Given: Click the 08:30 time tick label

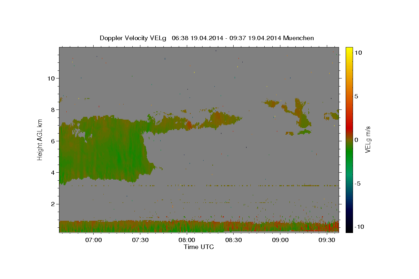Looking at the screenshot, I should pyautogui.click(x=234, y=240).
